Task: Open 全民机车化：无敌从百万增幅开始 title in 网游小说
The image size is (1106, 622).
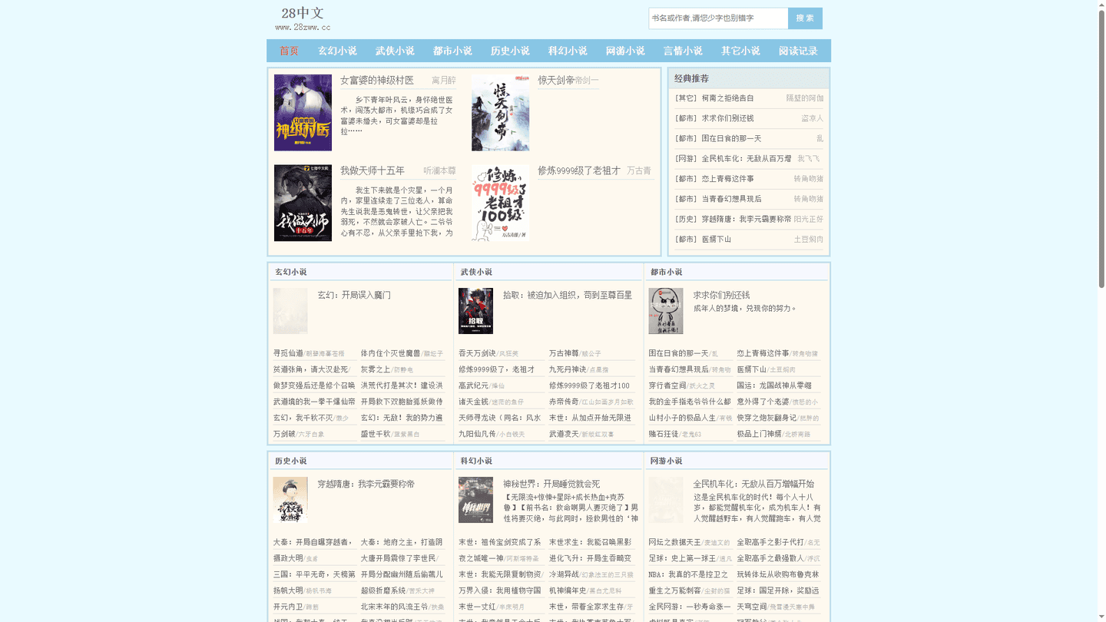Action: click(753, 484)
